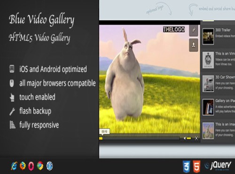
Task: Click the Firefox browser icon
Action: click(x=23, y=166)
